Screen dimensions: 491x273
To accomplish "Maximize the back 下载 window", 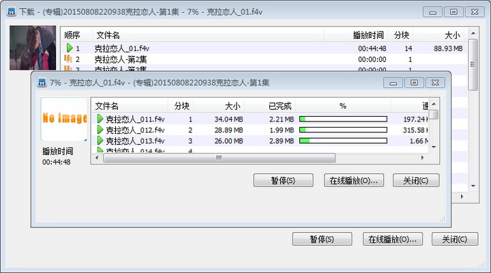I will pyautogui.click(x=453, y=12).
